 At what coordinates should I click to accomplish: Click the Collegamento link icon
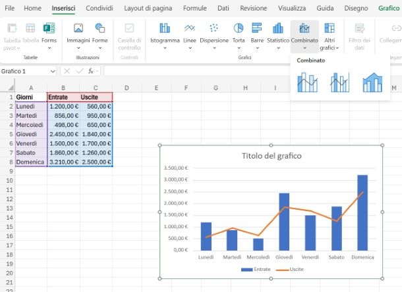[x=396, y=28]
